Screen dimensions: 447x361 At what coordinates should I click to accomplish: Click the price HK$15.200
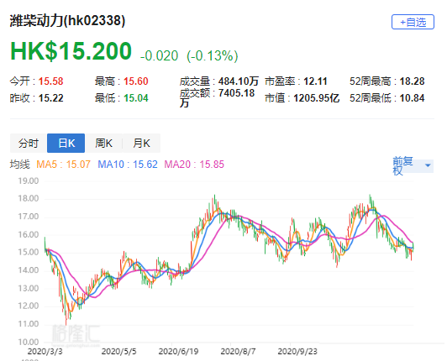pyautogui.click(x=71, y=51)
